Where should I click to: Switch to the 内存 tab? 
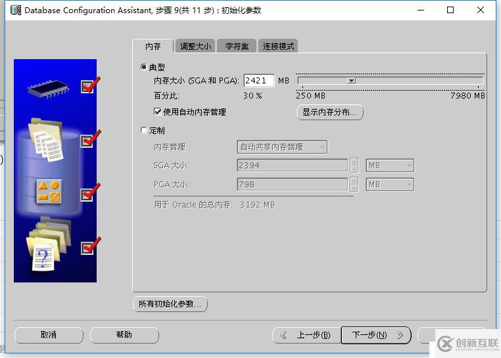(153, 46)
